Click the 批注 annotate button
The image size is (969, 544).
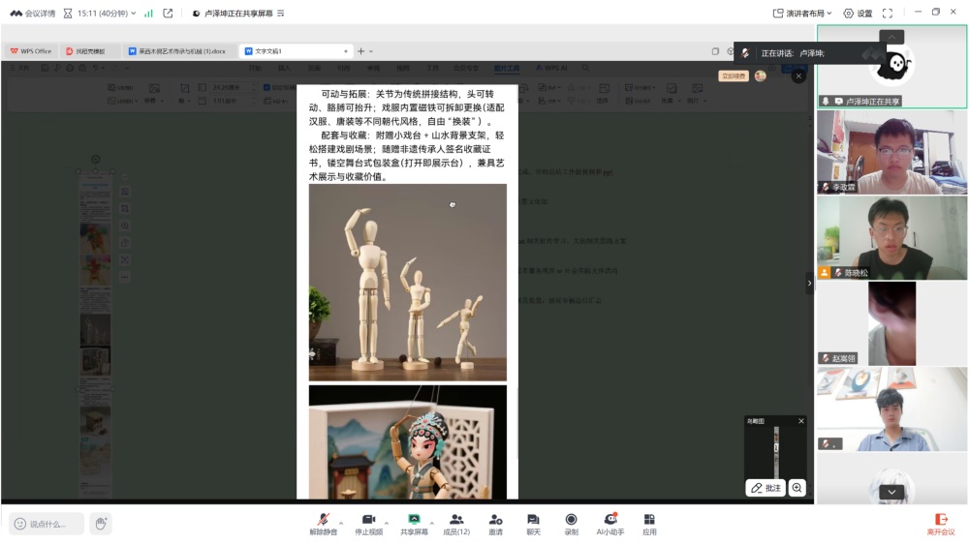pyautogui.click(x=766, y=488)
